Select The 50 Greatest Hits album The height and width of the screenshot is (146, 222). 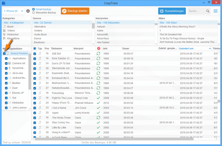(x=171, y=34)
